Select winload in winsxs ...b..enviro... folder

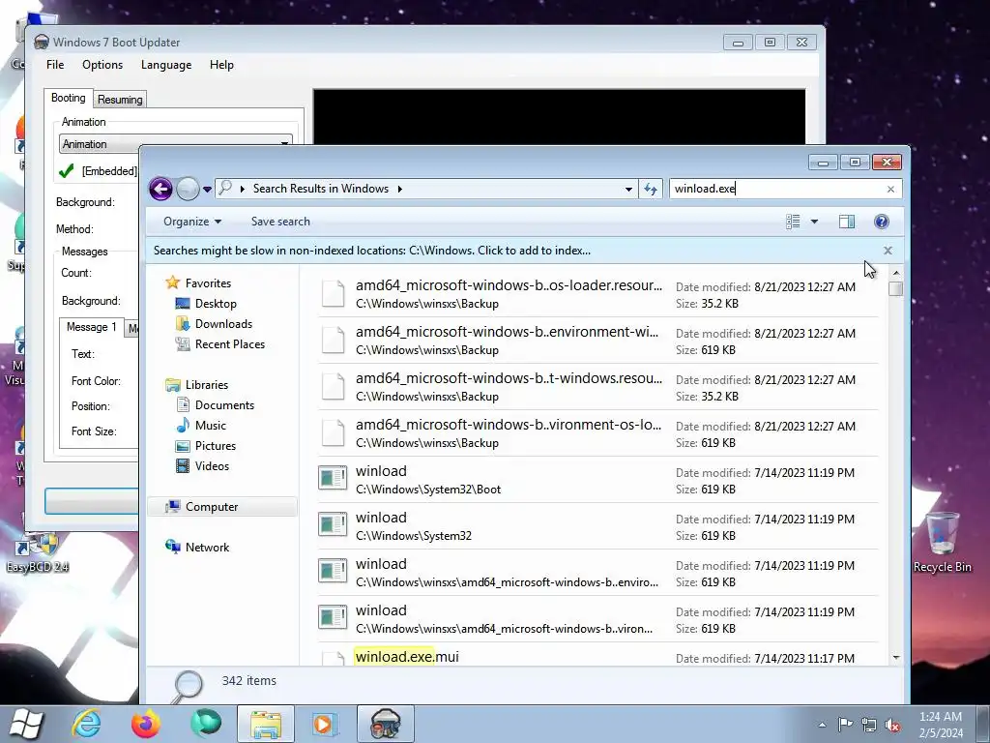pyautogui.click(x=597, y=573)
